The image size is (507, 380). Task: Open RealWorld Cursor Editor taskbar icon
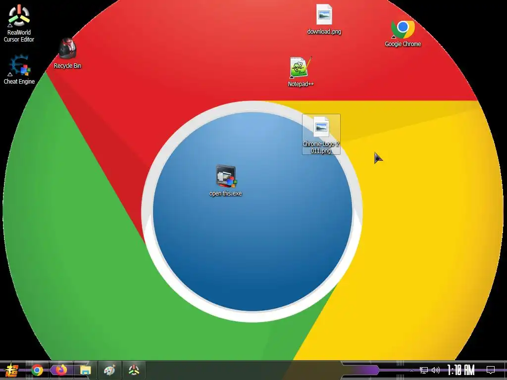pos(134,370)
